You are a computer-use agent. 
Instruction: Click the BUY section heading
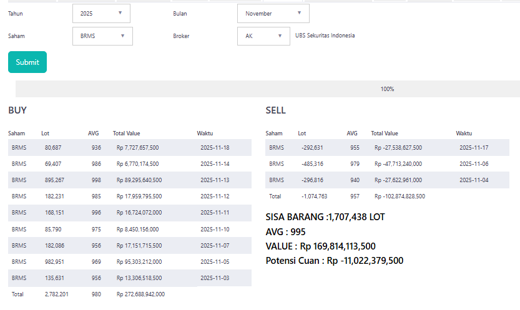click(x=17, y=110)
